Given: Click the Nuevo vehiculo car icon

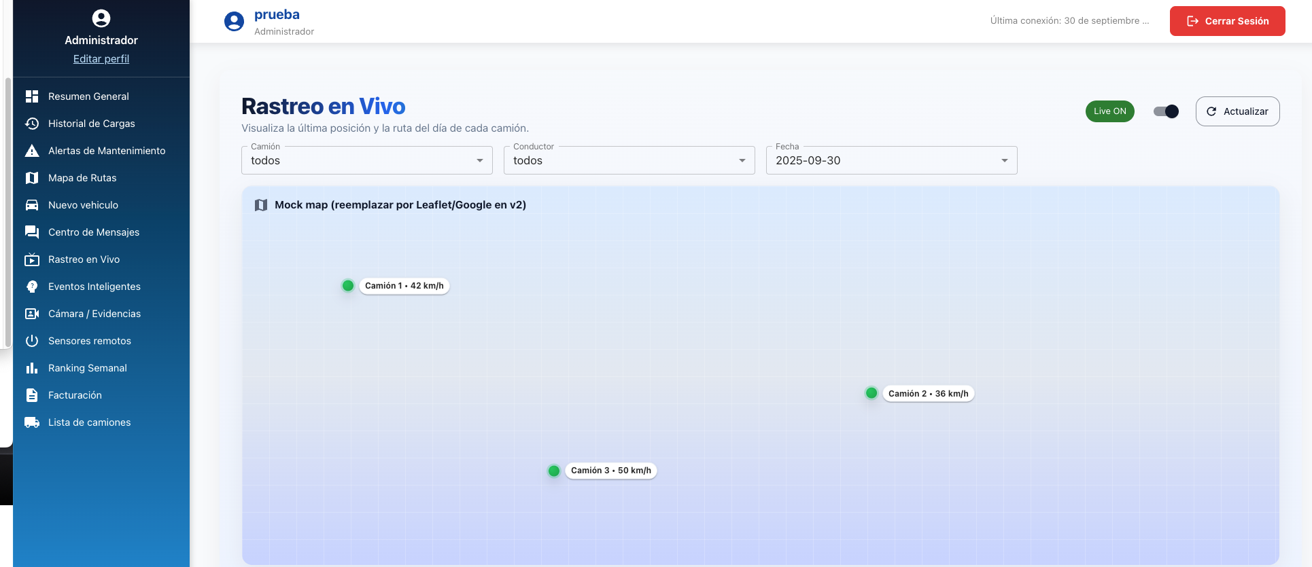Looking at the screenshot, I should point(32,205).
